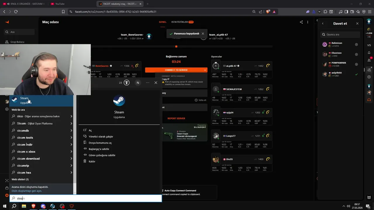This screenshot has width=374, height=210.
Task: Open FACEIT notifications bell in right sidebar
Action: [x=369, y=53]
